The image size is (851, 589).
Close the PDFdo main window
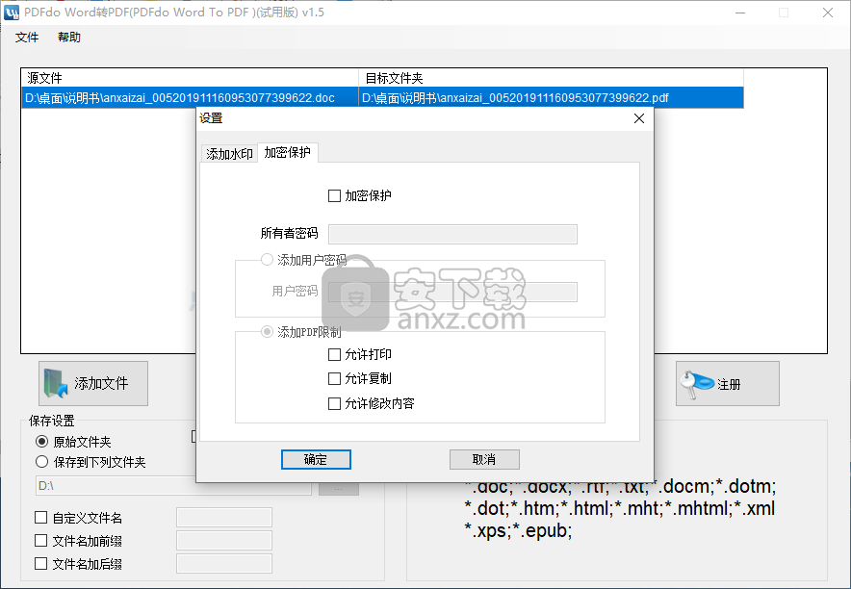(828, 13)
